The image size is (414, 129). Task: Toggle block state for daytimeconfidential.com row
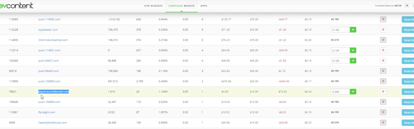coord(383,92)
